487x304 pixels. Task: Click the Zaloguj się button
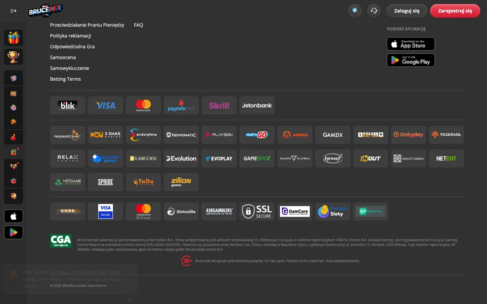pyautogui.click(x=407, y=11)
